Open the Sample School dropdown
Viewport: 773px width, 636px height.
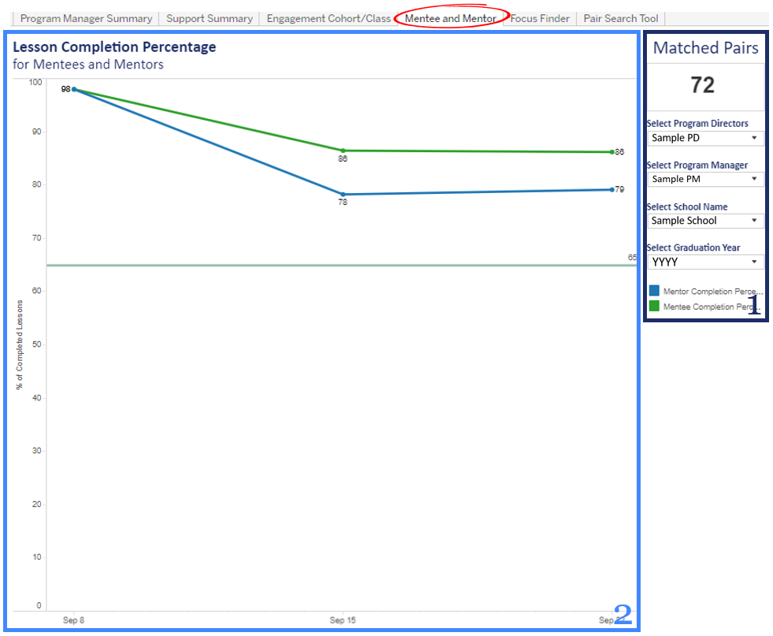coord(705,221)
